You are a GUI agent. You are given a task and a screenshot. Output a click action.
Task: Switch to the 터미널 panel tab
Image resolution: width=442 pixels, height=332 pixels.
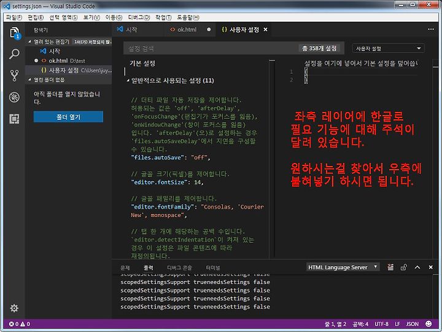213,267
